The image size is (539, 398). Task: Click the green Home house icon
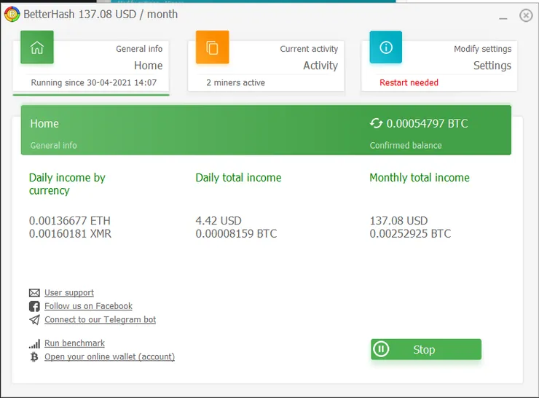coord(37,47)
